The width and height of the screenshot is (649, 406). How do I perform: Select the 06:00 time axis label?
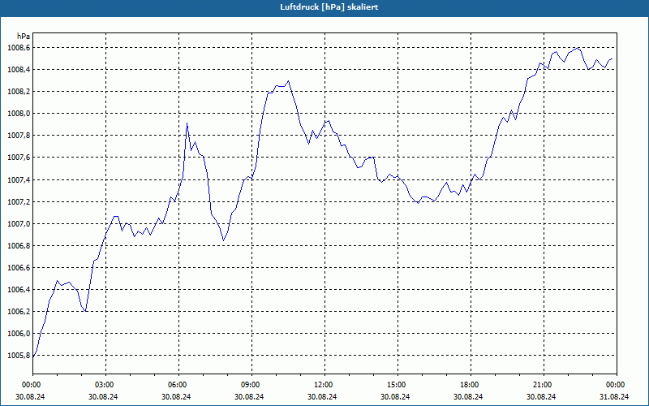[x=177, y=385]
